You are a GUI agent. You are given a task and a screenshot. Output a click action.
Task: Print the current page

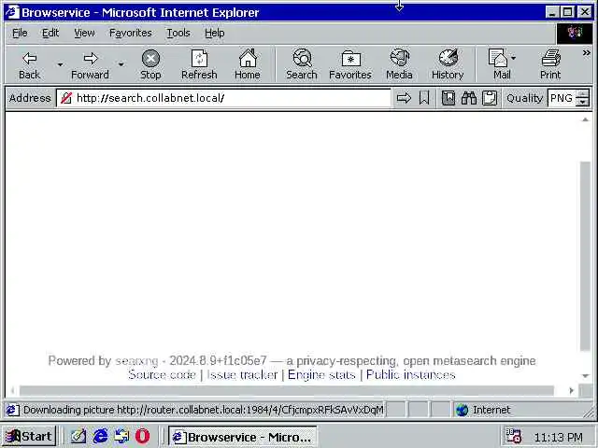pyautogui.click(x=550, y=65)
